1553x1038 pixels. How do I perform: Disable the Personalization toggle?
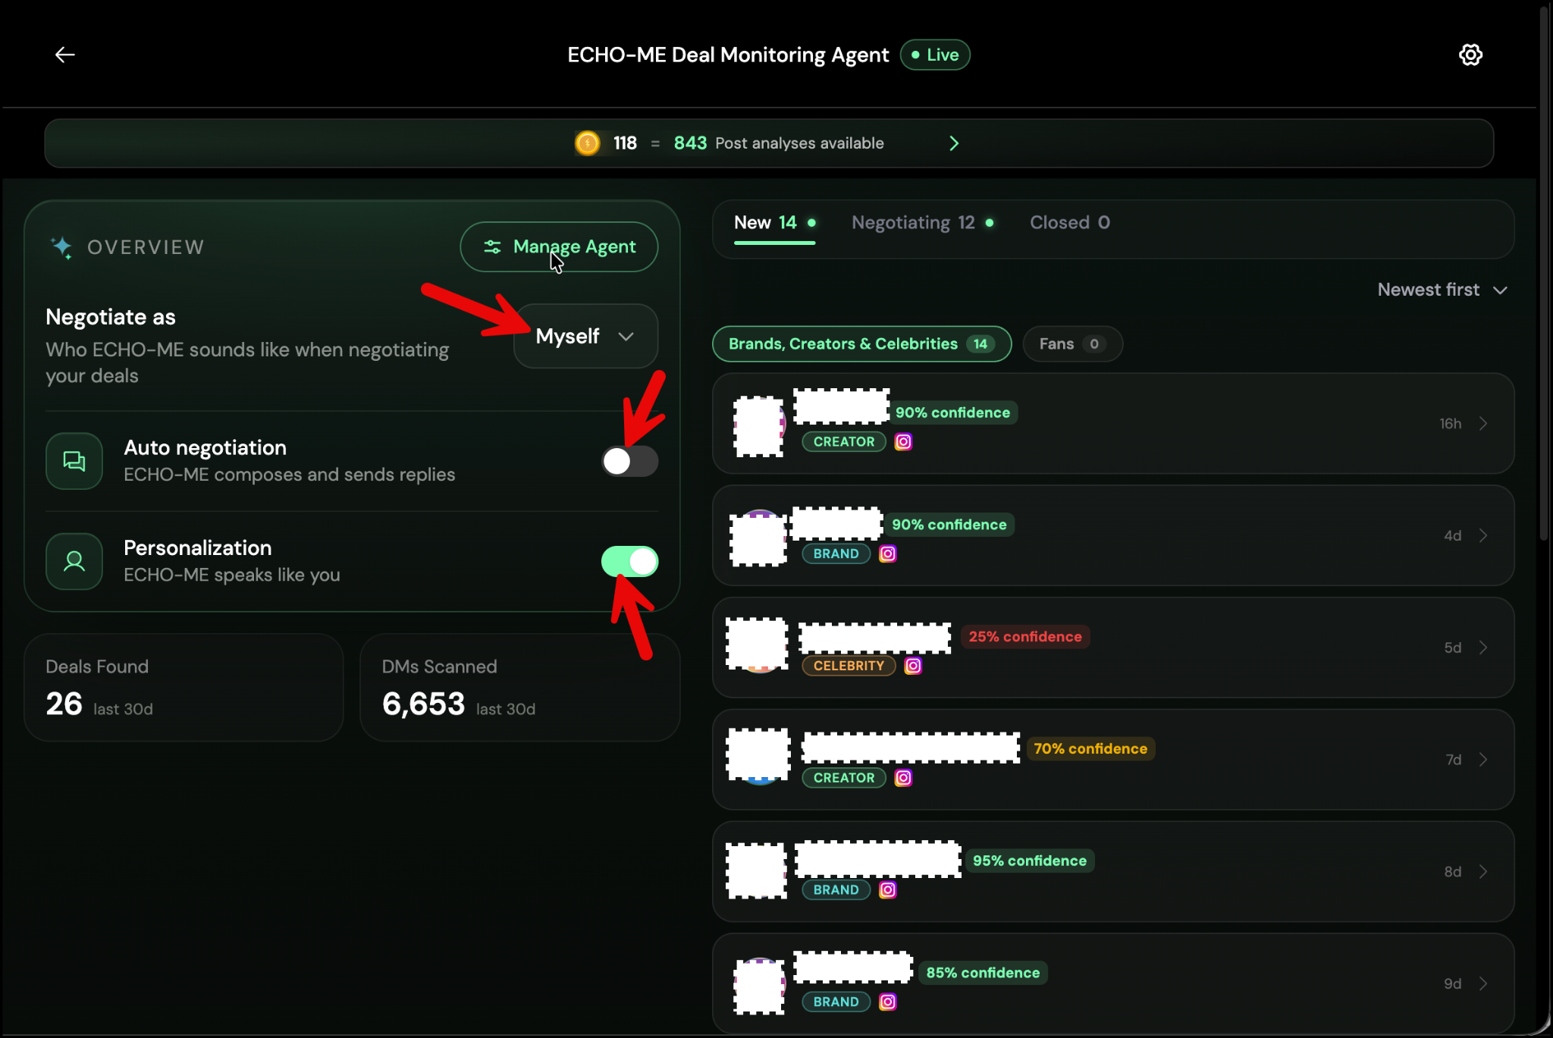click(630, 562)
